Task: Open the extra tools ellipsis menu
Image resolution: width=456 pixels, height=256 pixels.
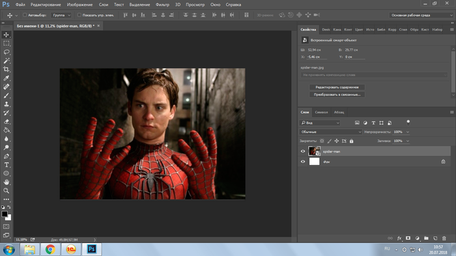Action: tap(6, 199)
